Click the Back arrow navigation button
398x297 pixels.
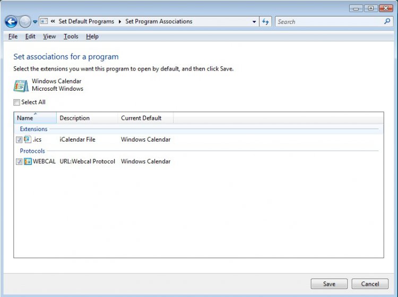pyautogui.click(x=11, y=22)
